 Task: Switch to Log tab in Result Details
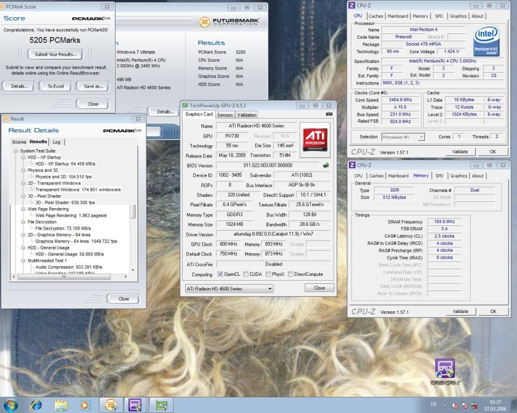click(57, 142)
